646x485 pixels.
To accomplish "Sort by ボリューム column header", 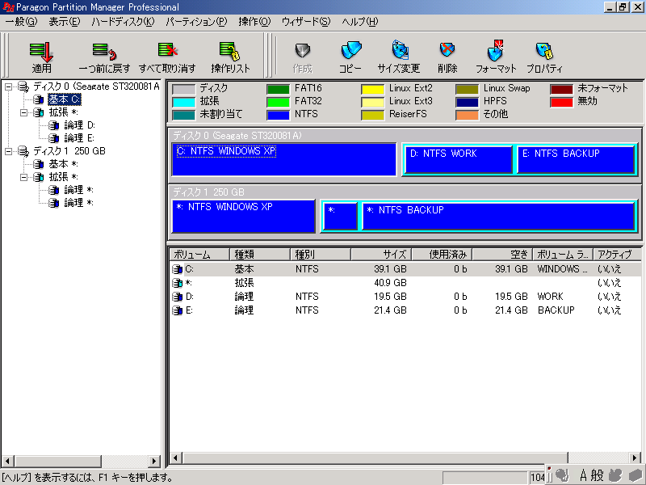I will click(199, 255).
